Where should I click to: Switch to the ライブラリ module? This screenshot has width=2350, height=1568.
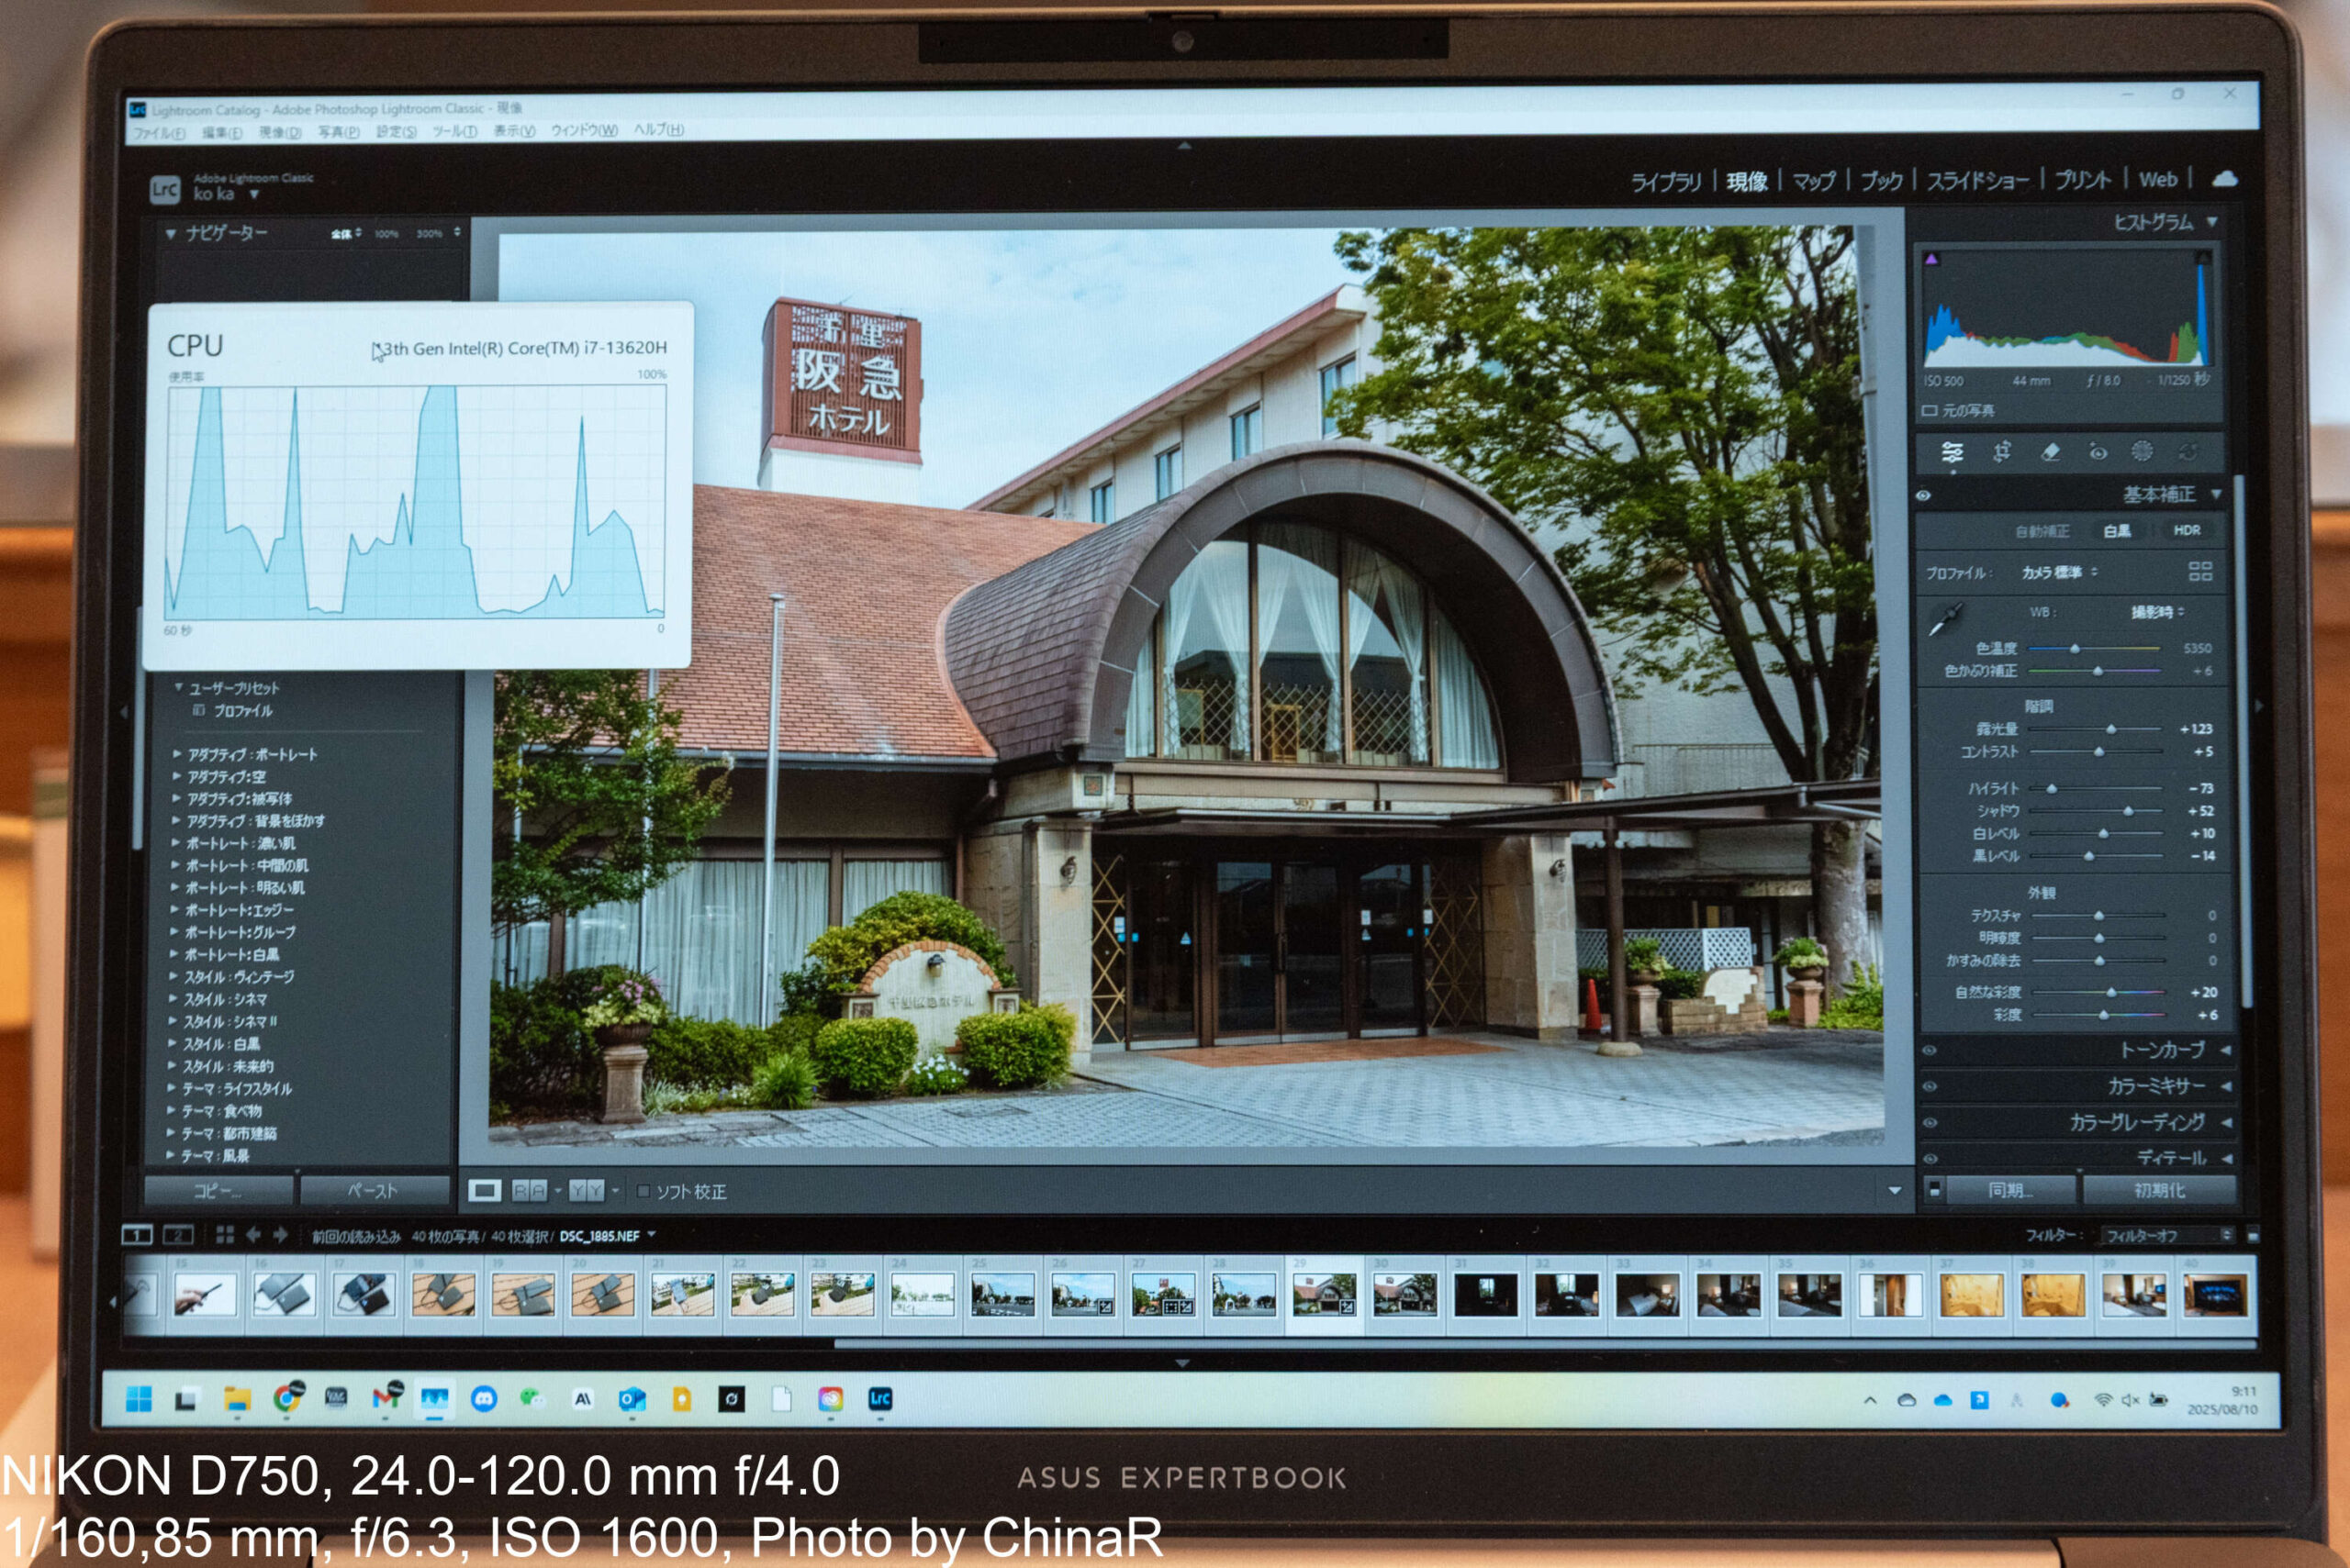click(x=1666, y=181)
